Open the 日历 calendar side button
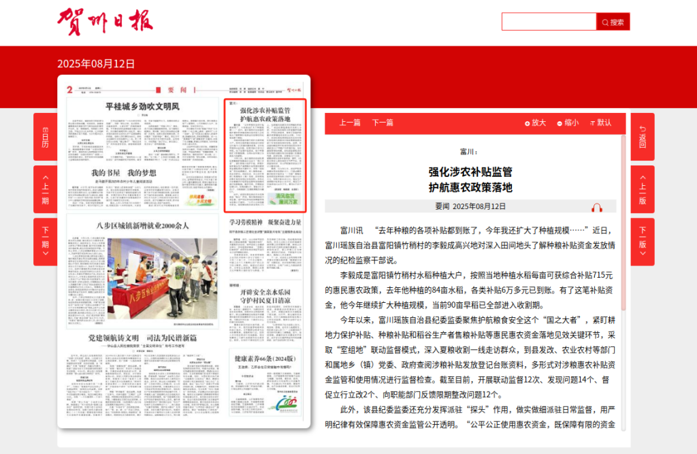Viewport: 697px width, 454px height. point(45,137)
